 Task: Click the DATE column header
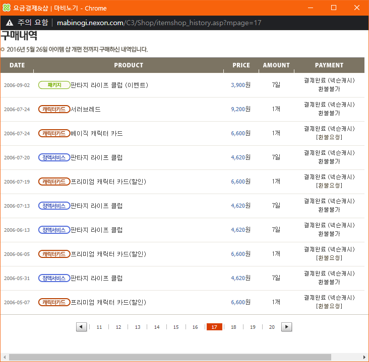click(x=17, y=65)
